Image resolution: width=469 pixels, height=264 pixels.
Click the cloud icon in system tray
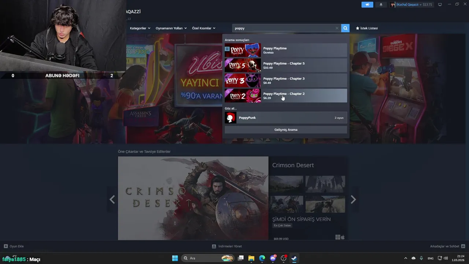click(x=413, y=258)
